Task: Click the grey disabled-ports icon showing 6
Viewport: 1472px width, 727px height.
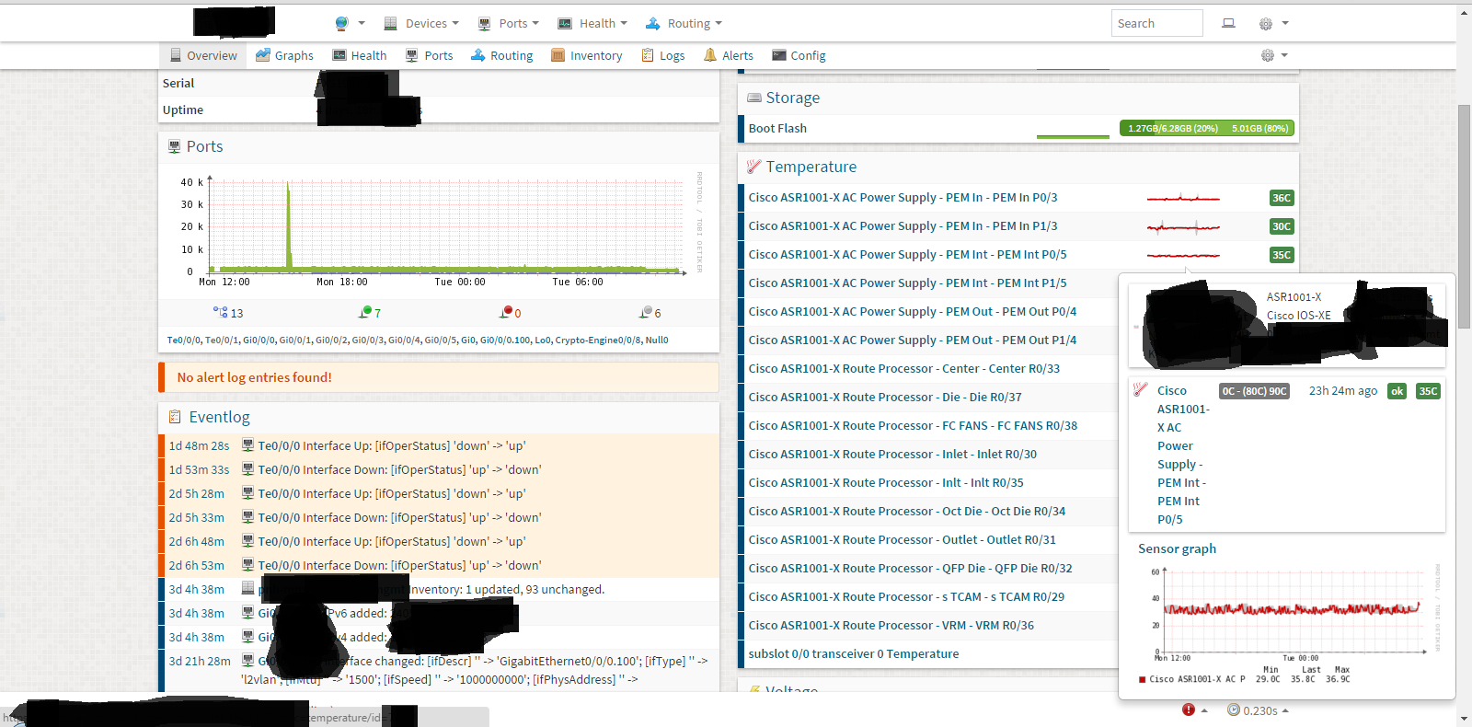Action: point(646,313)
